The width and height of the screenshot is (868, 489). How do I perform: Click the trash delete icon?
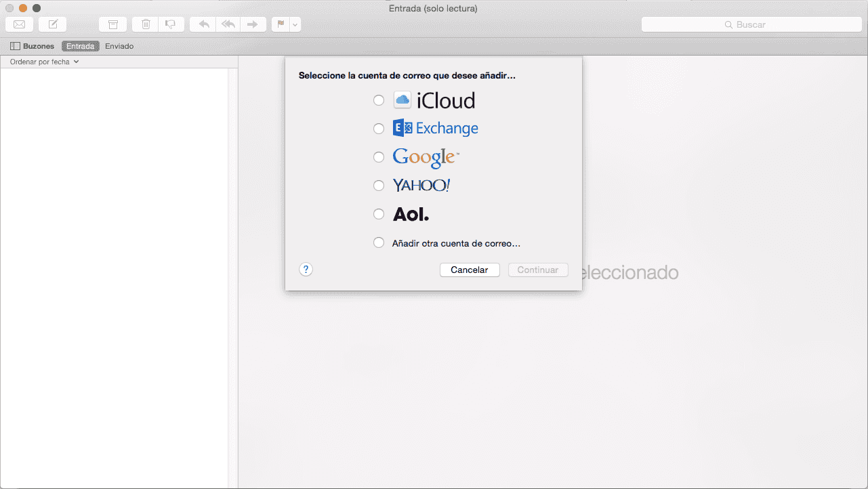(146, 24)
